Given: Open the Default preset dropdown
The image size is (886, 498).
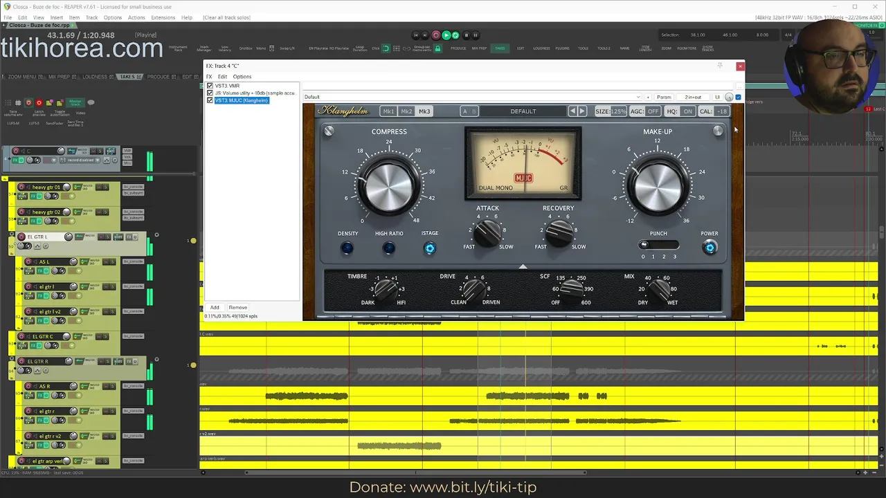Looking at the screenshot, I should [x=472, y=97].
